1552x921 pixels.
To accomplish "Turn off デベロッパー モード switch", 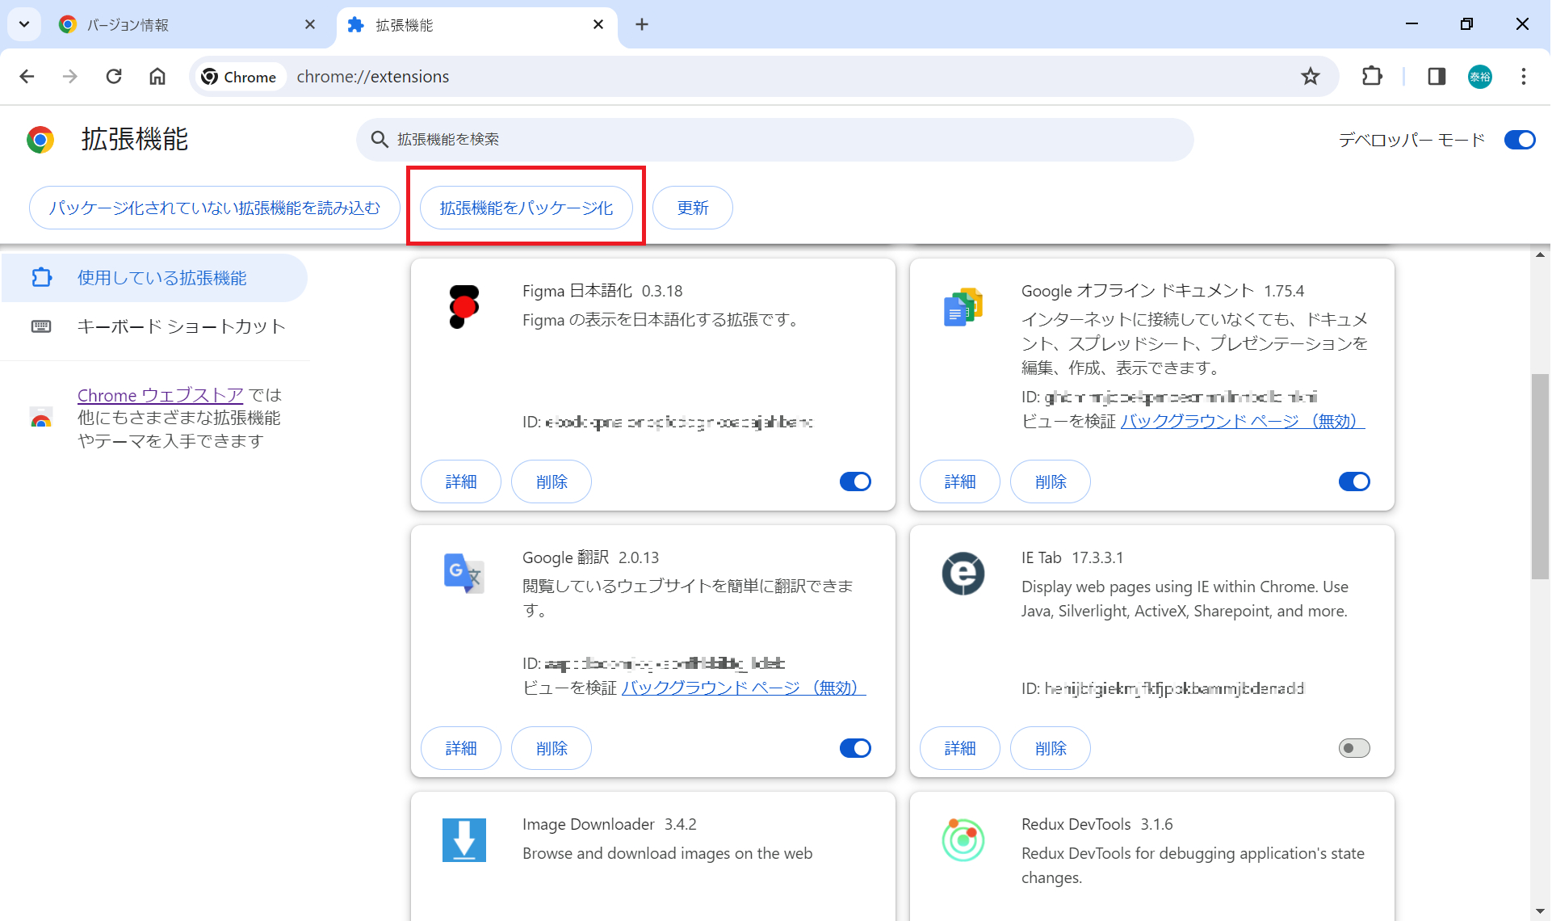I will 1520,140.
